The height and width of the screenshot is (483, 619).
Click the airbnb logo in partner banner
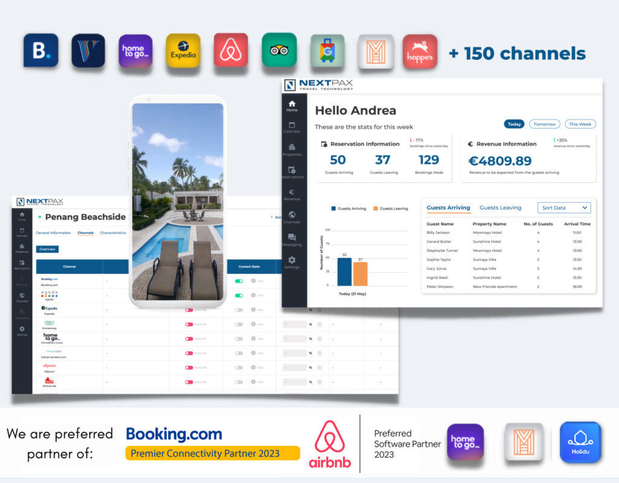coord(329,444)
